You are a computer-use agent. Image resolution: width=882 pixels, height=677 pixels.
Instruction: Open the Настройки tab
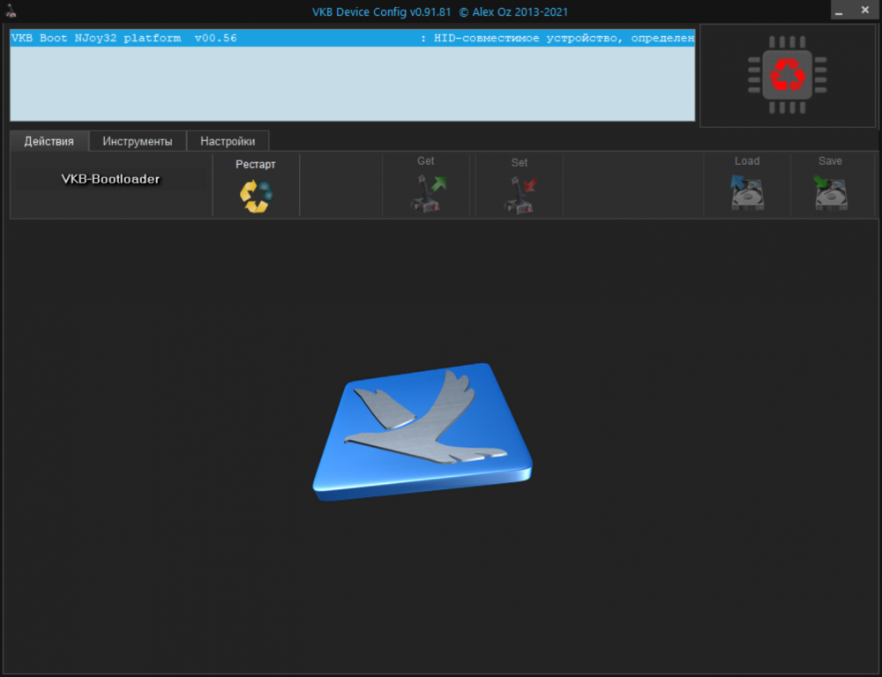point(228,141)
